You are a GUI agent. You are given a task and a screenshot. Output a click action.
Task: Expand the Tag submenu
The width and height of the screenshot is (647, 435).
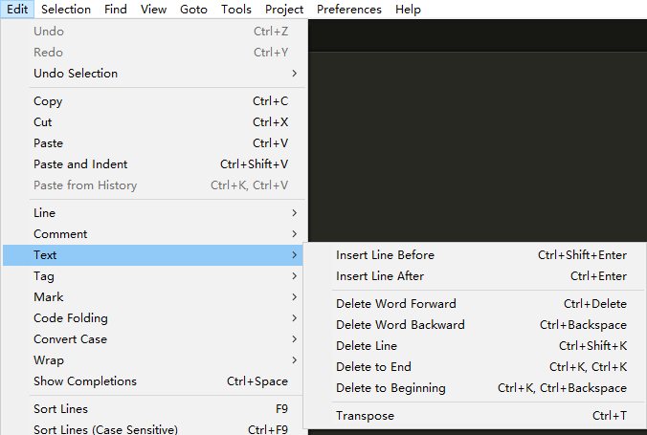coord(153,276)
